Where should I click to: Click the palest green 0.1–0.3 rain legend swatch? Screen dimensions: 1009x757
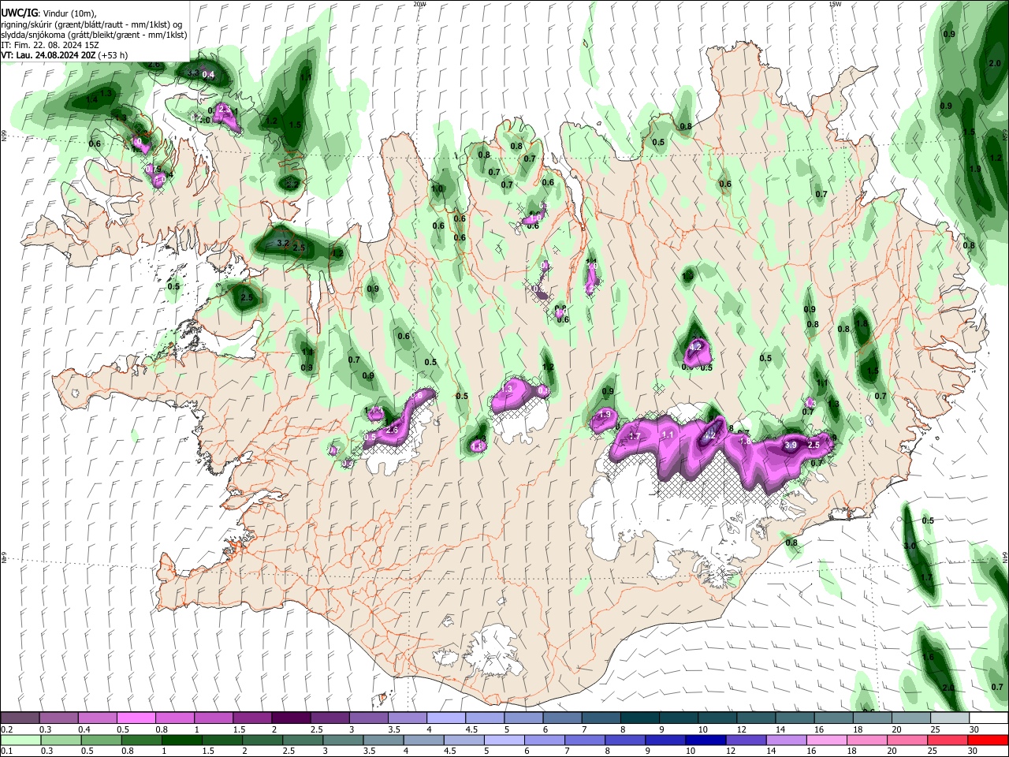pos(20,740)
